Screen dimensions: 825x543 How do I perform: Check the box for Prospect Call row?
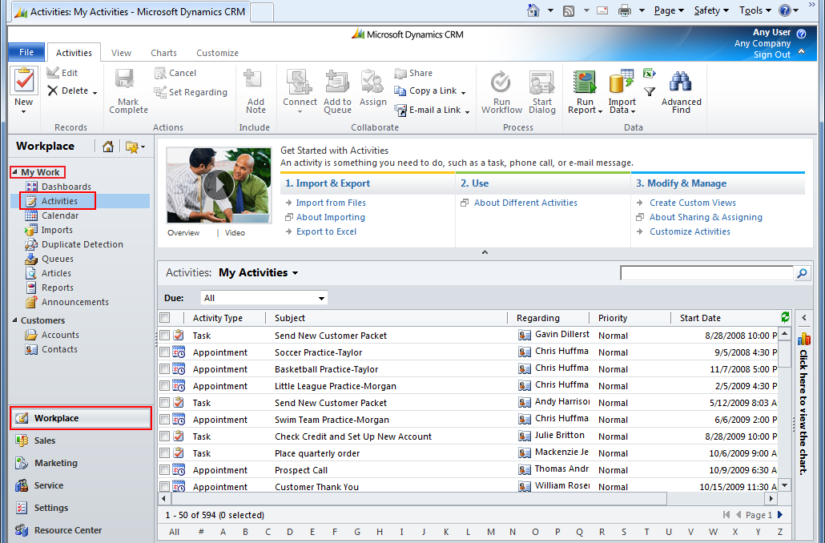point(165,470)
